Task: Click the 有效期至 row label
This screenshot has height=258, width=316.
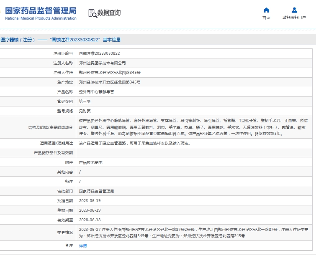Action: [x=65, y=220]
